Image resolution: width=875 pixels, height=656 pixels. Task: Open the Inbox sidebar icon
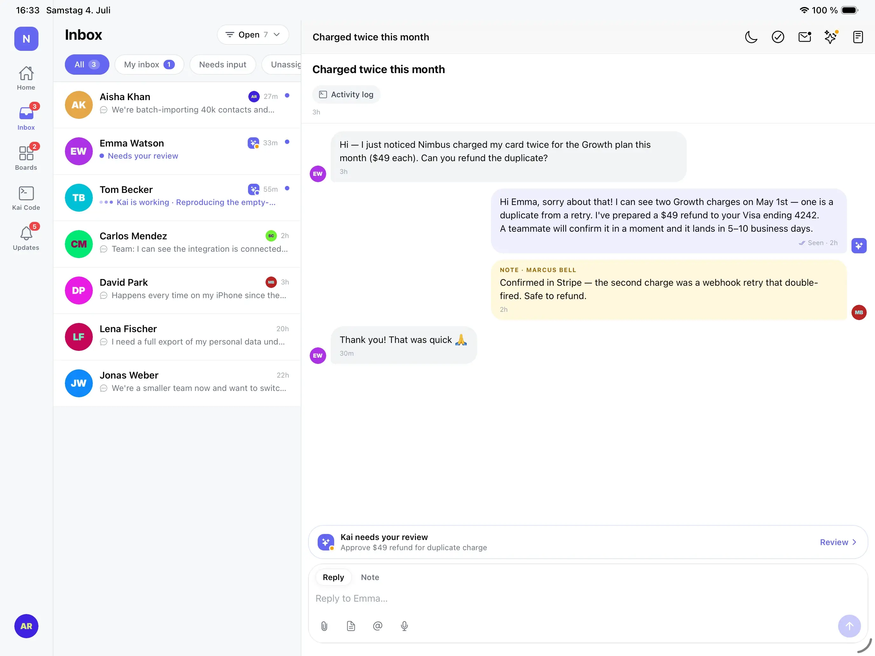[26, 118]
